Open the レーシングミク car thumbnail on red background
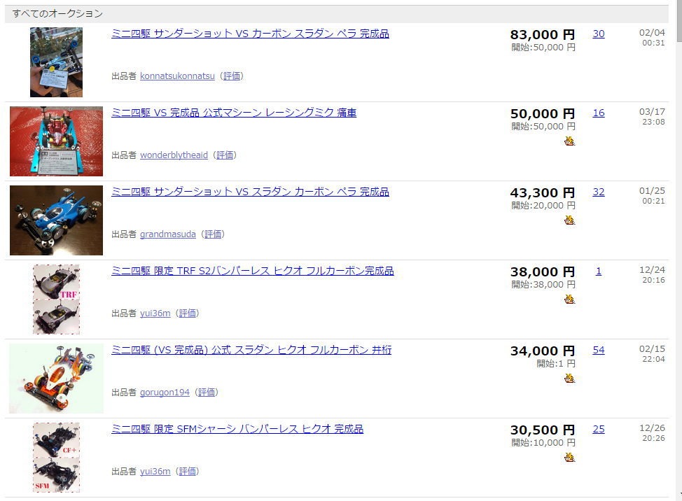682x501 pixels. click(x=56, y=141)
